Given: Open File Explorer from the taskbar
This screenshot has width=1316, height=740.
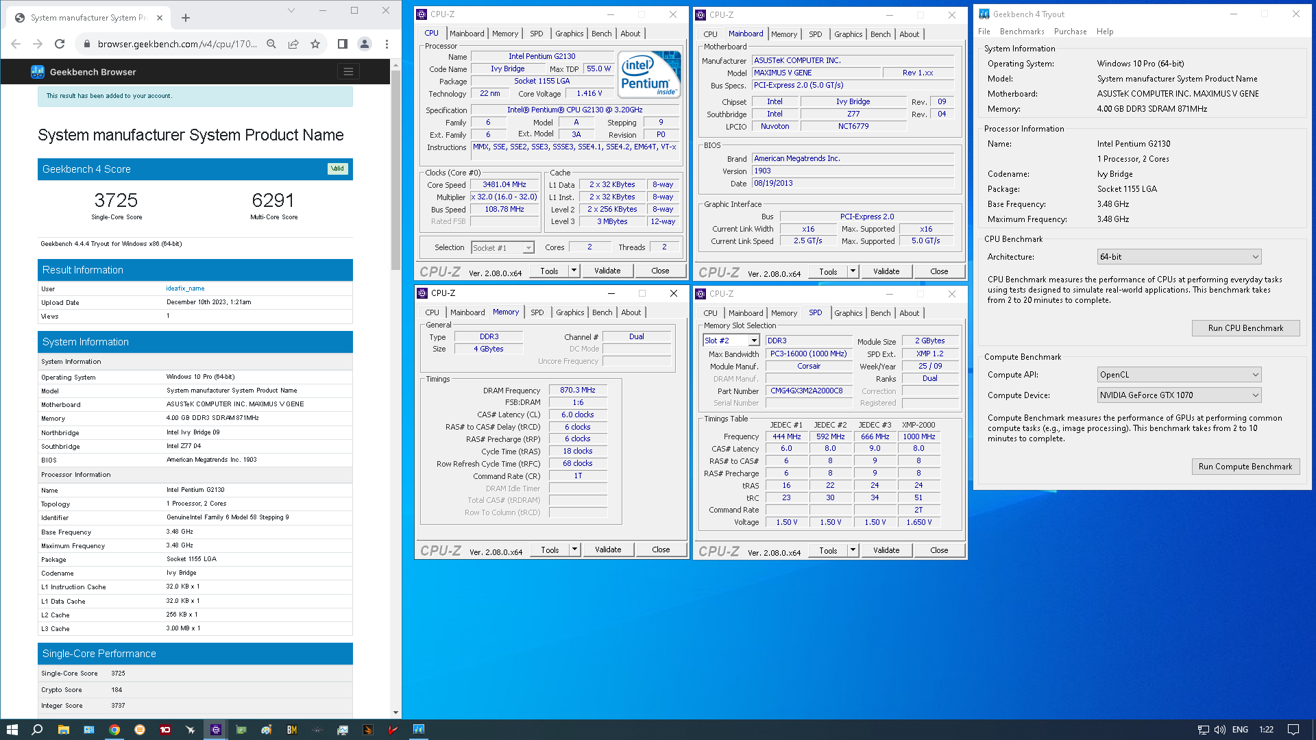Looking at the screenshot, I should click(63, 730).
